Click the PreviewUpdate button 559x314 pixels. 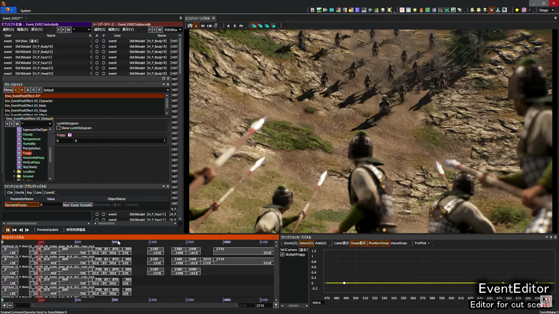(47, 230)
